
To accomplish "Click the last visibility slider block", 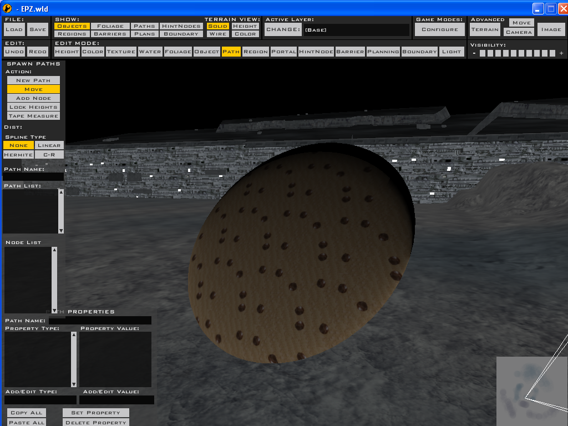I will pyautogui.click(x=552, y=53).
